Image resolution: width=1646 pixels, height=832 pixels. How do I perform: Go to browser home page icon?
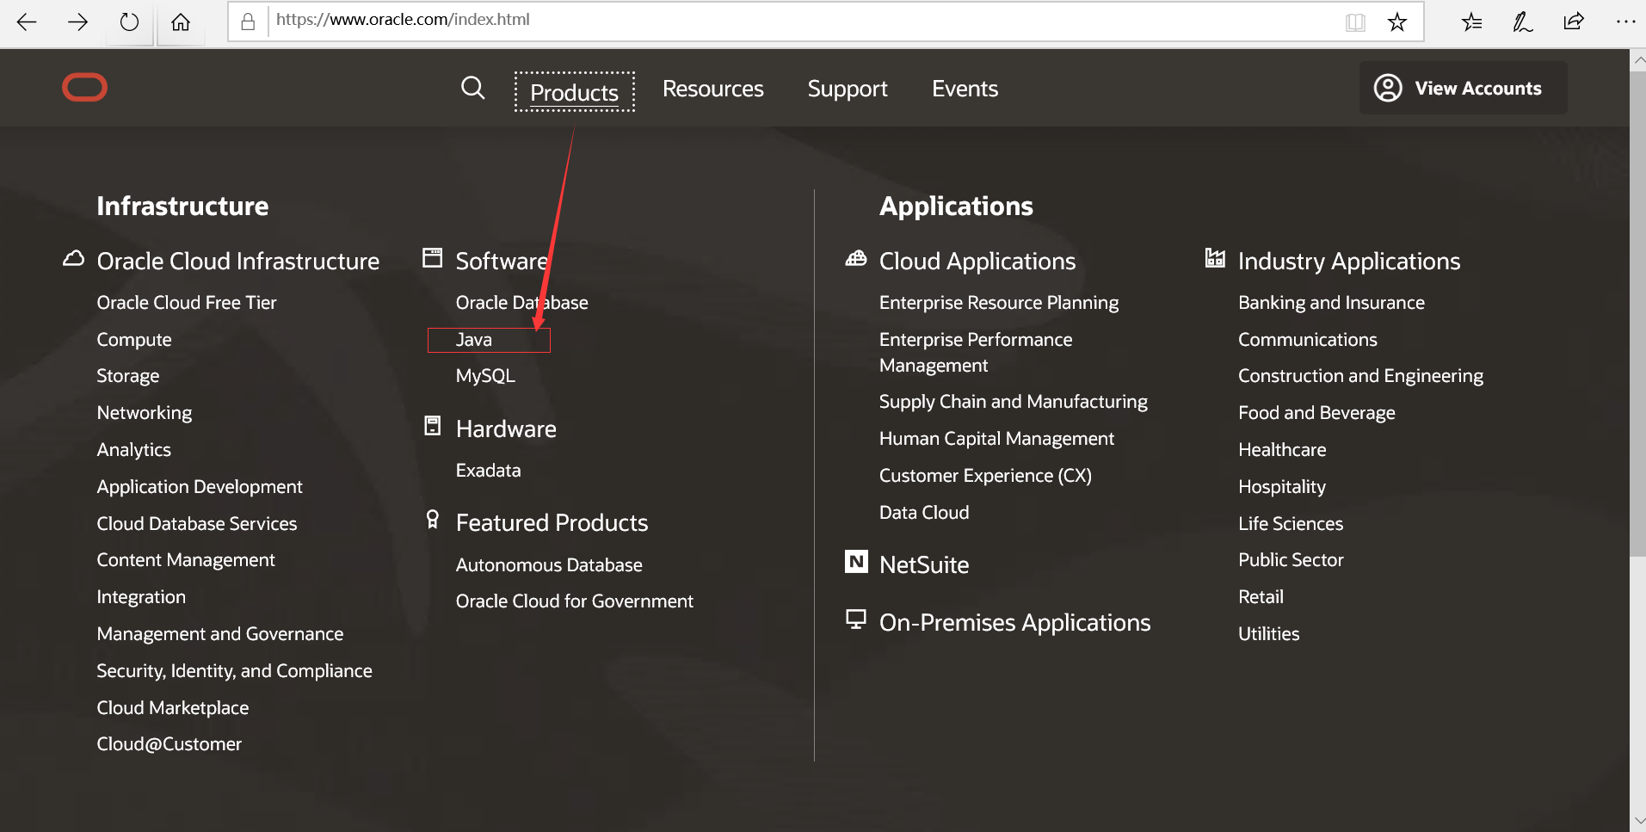(181, 22)
